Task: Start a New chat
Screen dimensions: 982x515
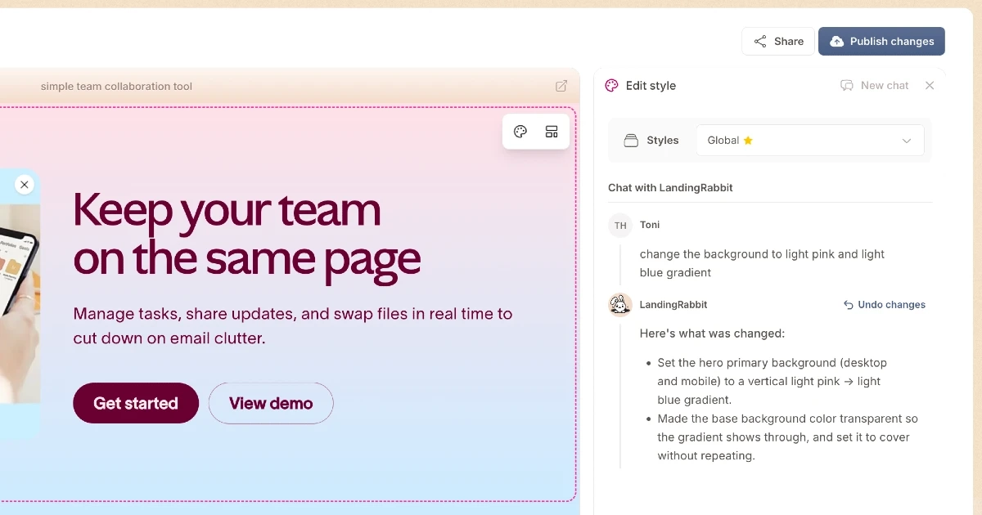Action: 875,86
